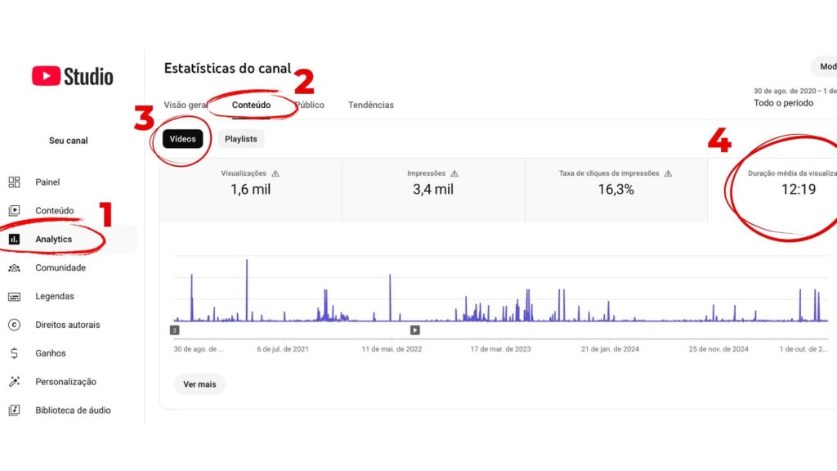
Task: Click the play video marker on timeline
Action: pyautogui.click(x=414, y=330)
